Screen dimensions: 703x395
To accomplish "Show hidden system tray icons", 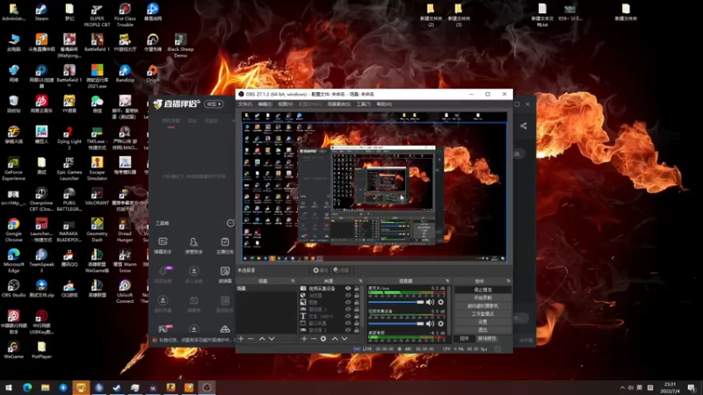I will 622,388.
